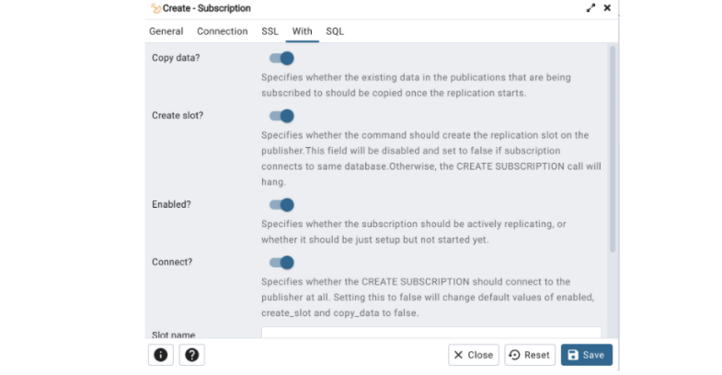722x375 pixels.
Task: Click the dialog's vertical scrollbar
Action: [x=613, y=147]
